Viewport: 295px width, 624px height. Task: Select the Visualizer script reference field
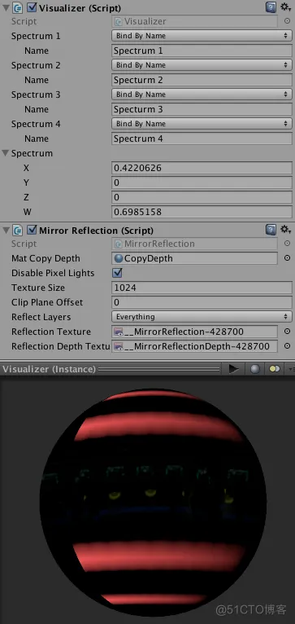194,21
